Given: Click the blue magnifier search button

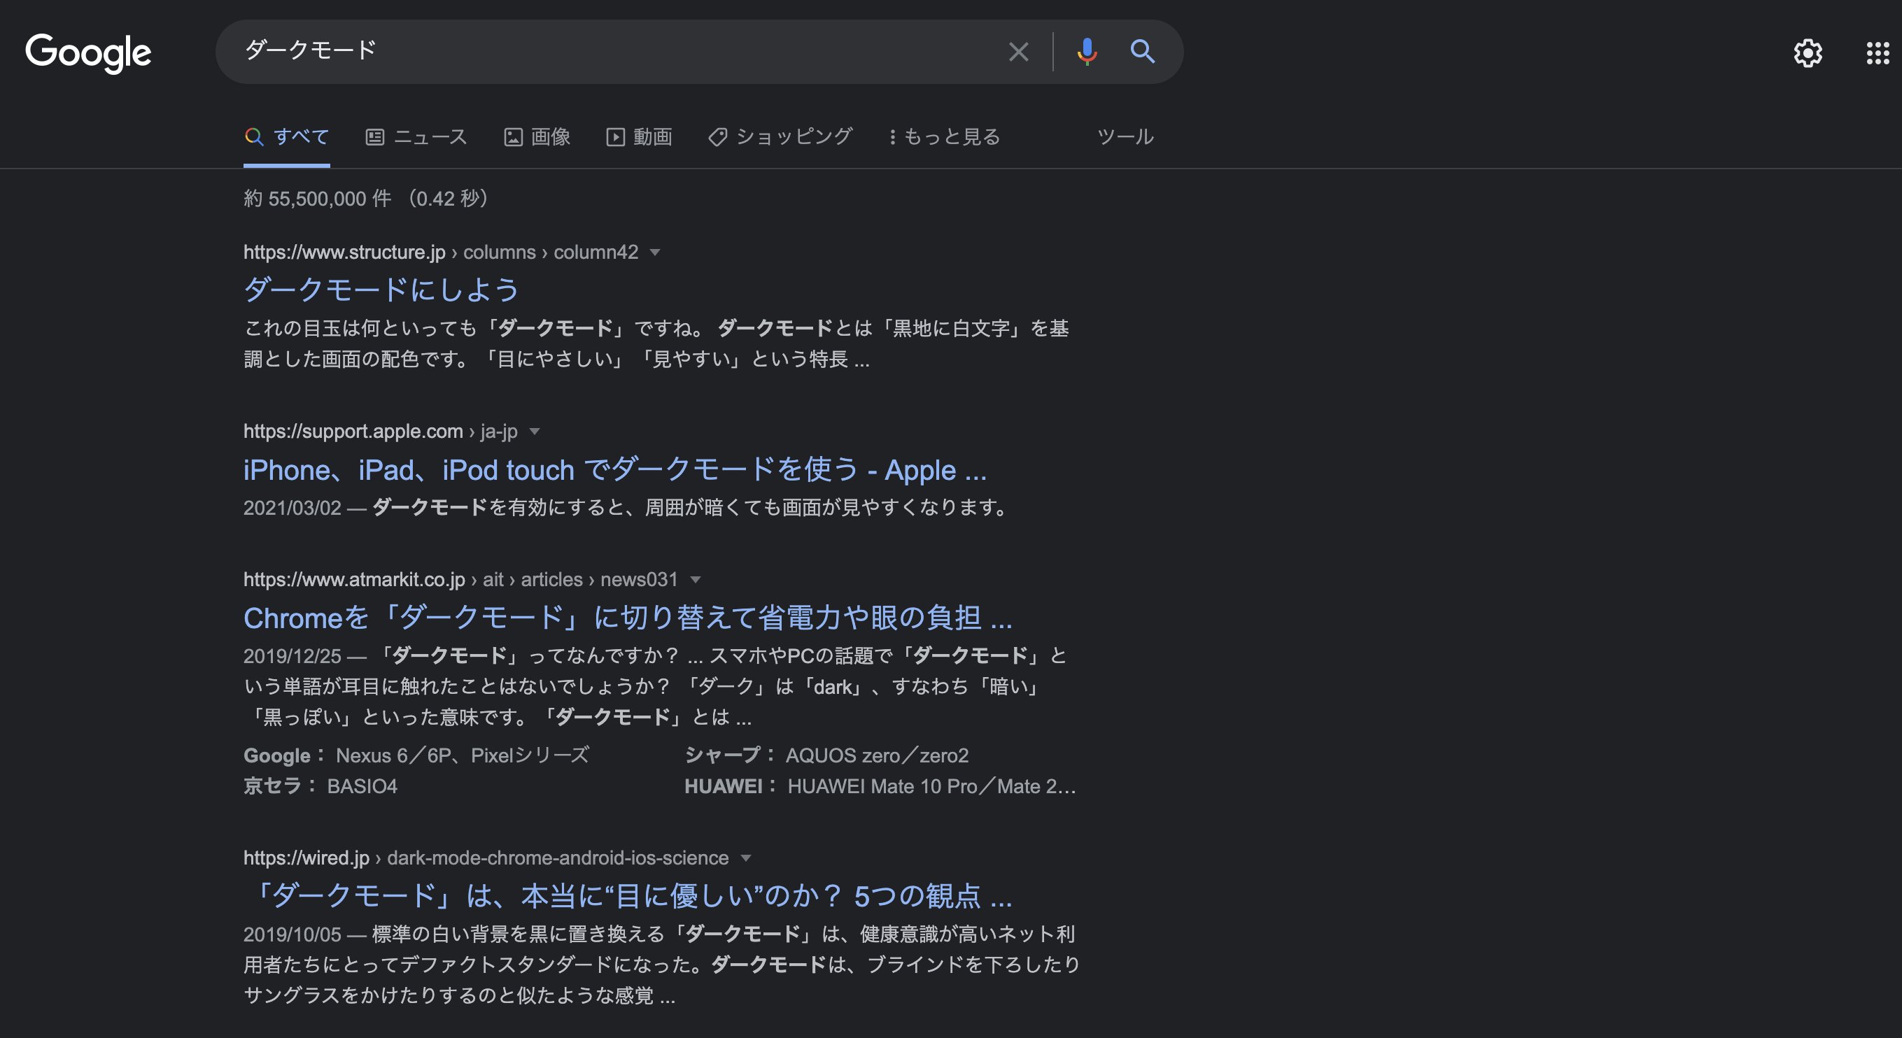Looking at the screenshot, I should (1142, 51).
